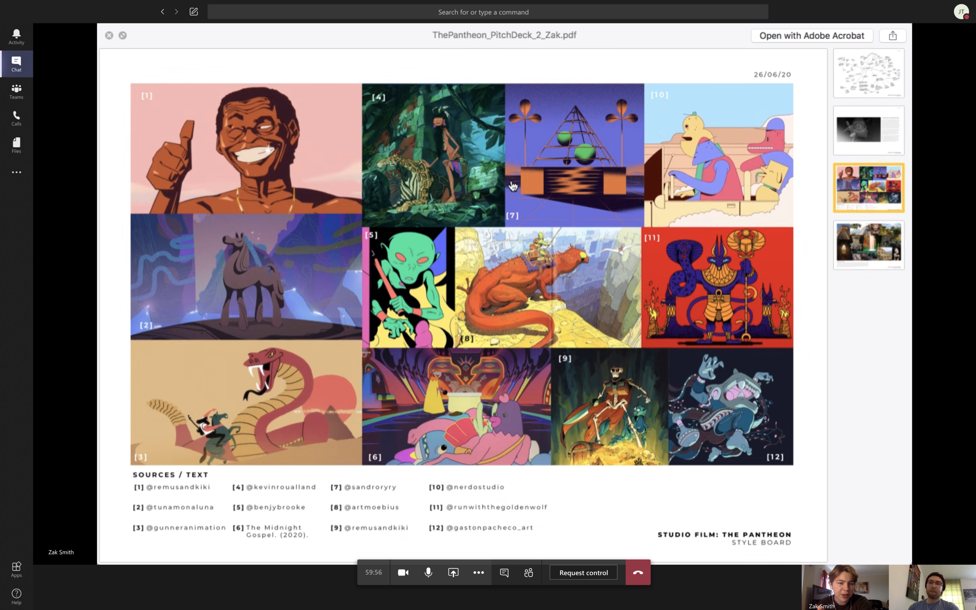976x610 pixels.
Task: Click the source @tunamonaluna
Action: click(180, 507)
